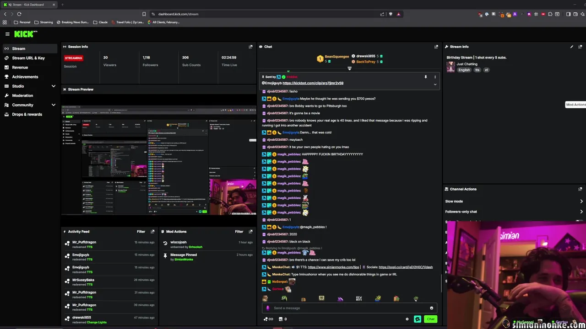Insert the W emote
The width and height of the screenshot is (586, 329).
click(x=321, y=298)
